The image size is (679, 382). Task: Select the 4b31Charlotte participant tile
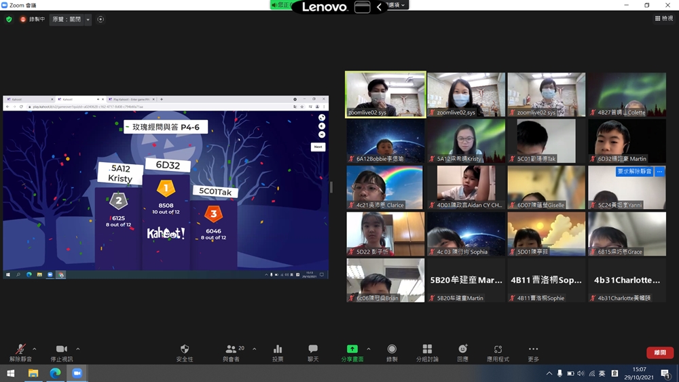pos(627,280)
